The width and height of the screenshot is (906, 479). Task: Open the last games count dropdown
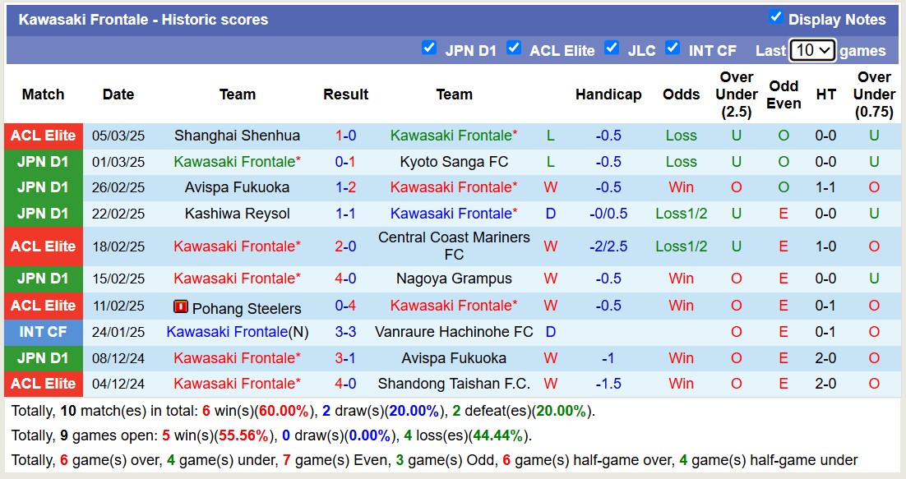coord(812,50)
